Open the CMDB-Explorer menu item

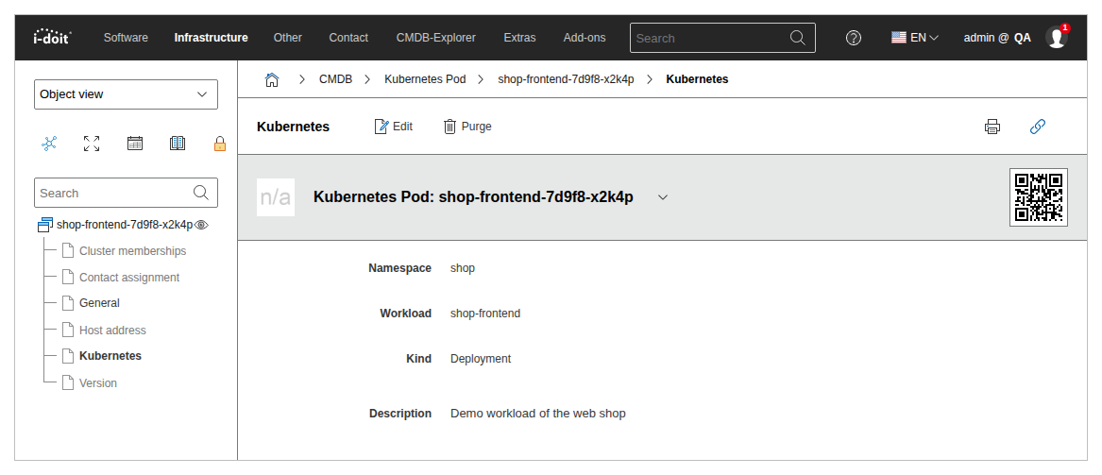pos(435,38)
